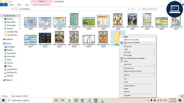Screen dimensions: 184x103
Task: Select Scan with Windows Defender
Action: click(135, 58)
